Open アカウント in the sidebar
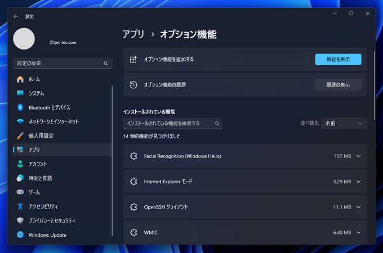 (x=63, y=164)
